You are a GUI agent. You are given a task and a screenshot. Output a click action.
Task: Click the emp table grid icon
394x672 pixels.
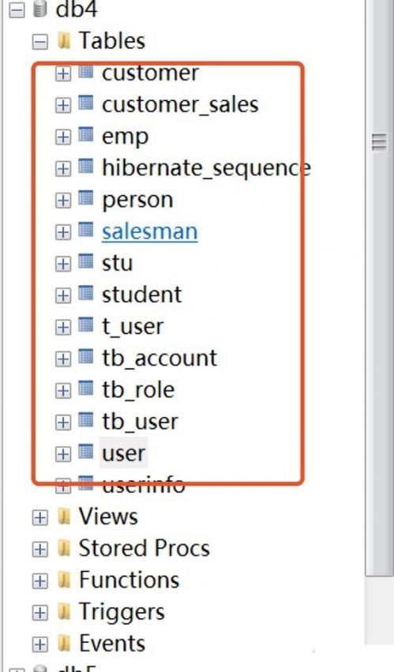tap(86, 135)
